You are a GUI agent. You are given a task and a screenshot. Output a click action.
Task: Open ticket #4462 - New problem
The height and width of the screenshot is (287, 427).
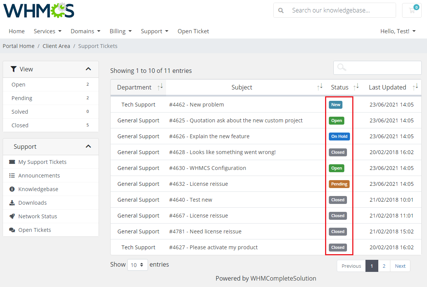pos(196,105)
